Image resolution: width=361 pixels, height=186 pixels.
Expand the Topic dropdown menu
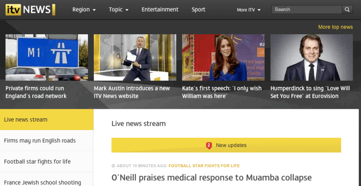click(x=119, y=10)
